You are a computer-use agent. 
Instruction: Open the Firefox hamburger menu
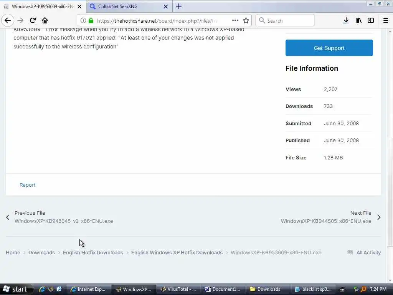(386, 21)
